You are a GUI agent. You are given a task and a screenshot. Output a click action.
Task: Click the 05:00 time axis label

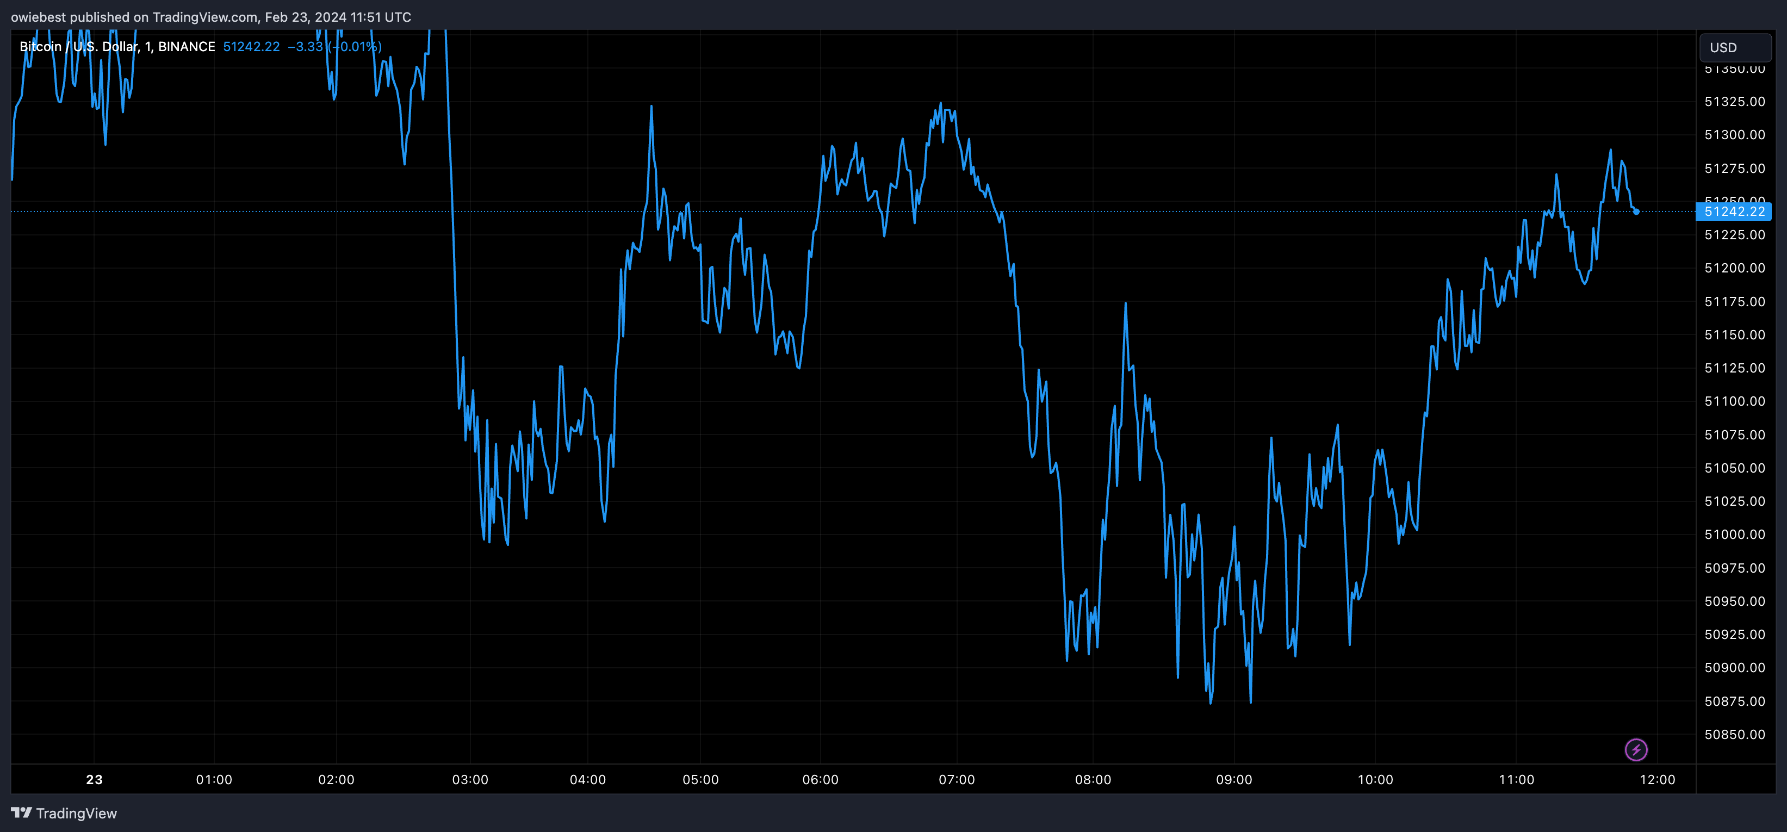[x=700, y=779]
